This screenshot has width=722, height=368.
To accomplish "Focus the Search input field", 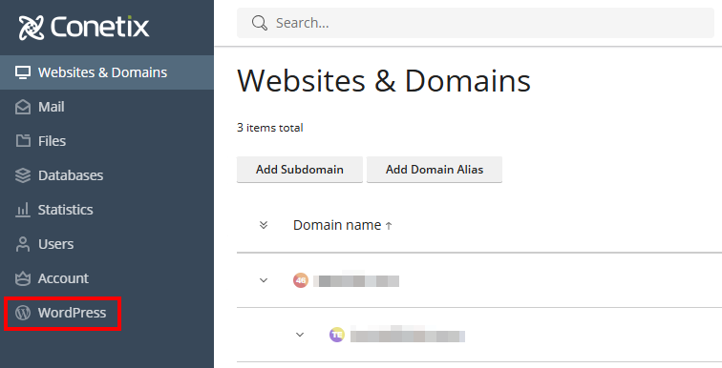I will click(x=476, y=23).
